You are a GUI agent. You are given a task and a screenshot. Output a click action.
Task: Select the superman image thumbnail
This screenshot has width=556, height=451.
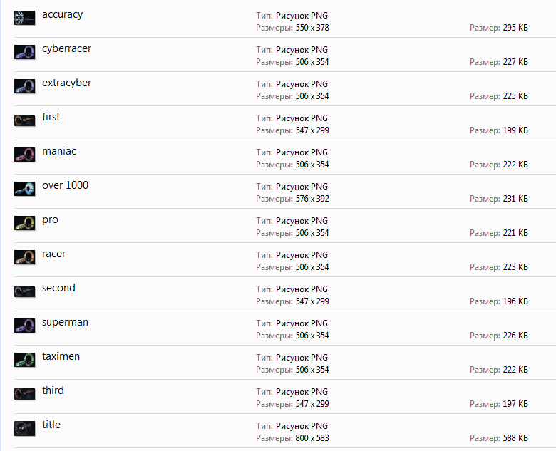(x=25, y=326)
